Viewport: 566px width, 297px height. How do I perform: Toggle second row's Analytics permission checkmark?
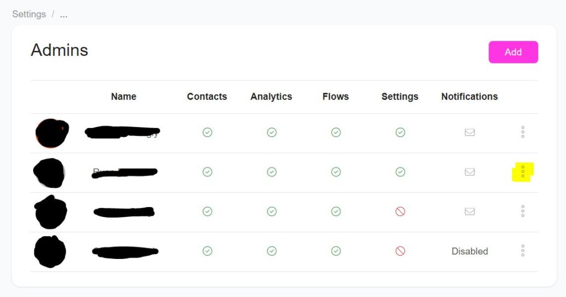pos(271,172)
